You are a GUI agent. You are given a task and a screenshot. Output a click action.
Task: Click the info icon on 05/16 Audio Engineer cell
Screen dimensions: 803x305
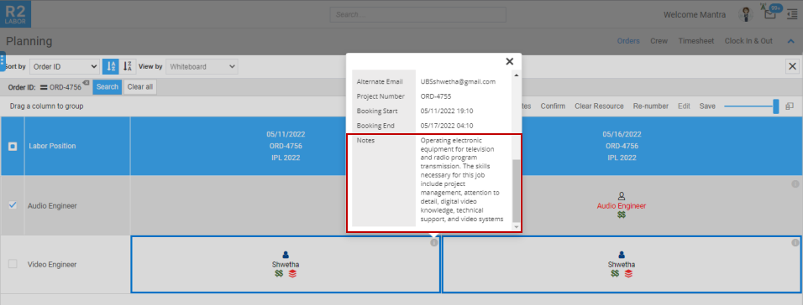pyautogui.click(x=795, y=184)
